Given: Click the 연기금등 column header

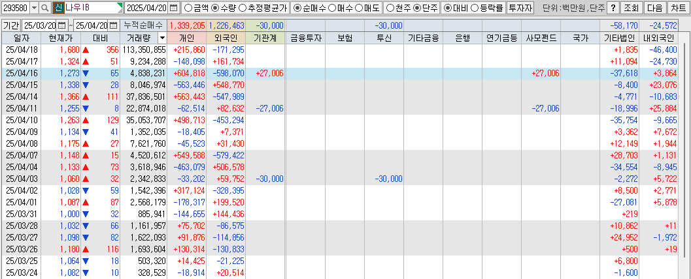Looking at the screenshot, I should (501, 38).
